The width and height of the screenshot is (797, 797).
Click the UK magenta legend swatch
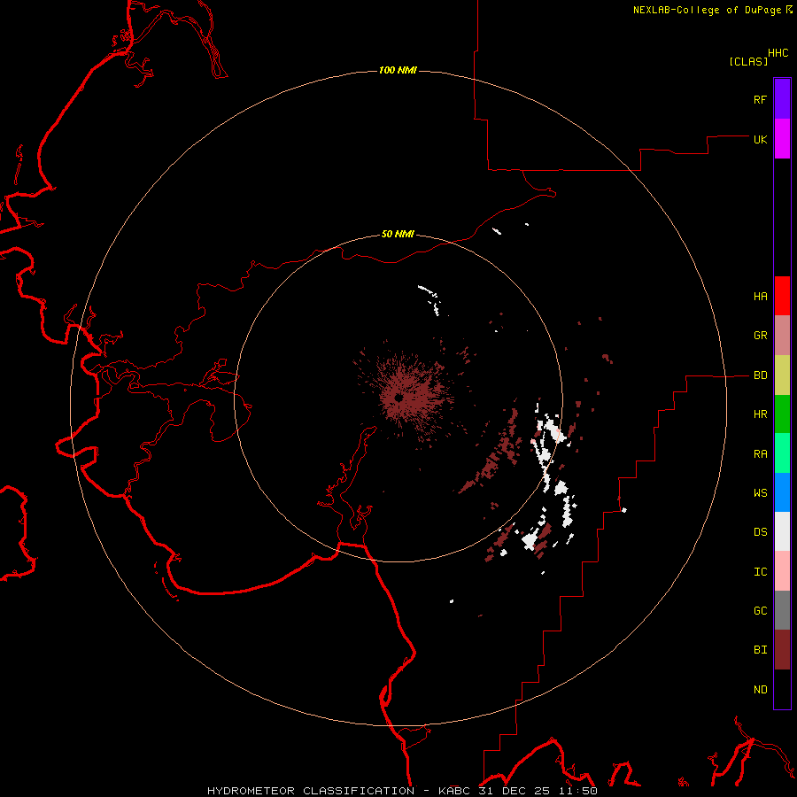[782, 139]
